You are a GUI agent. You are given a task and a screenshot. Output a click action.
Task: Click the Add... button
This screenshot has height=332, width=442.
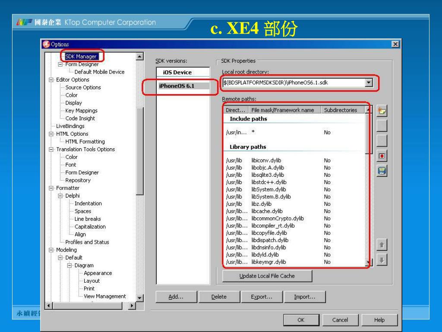176,297
